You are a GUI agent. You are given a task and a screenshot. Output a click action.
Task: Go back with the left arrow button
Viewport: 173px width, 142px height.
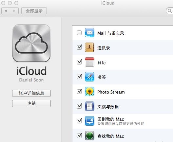(6, 11)
